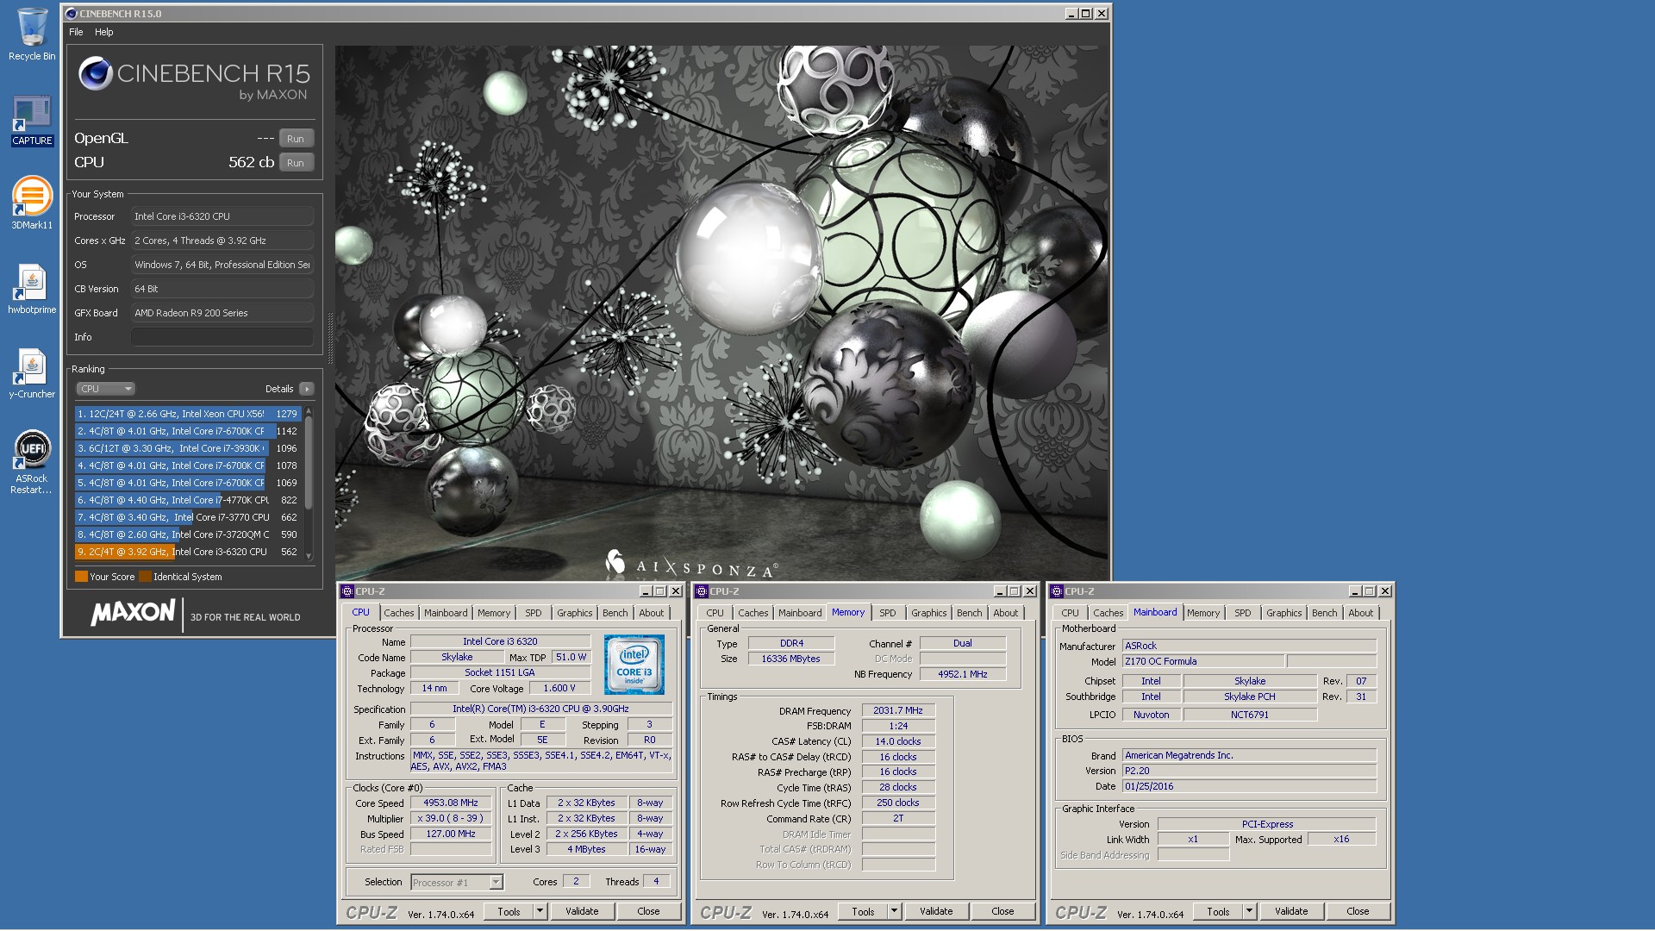Select ranking entry 8 Core i7-3720QM
This screenshot has width=1655, height=931.
pyautogui.click(x=188, y=534)
